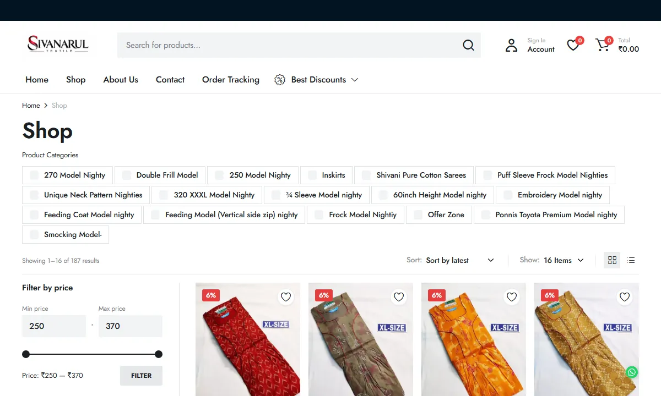The height and width of the screenshot is (396, 661).
Task: Check the 270 Model Nighty category
Action: [34, 175]
